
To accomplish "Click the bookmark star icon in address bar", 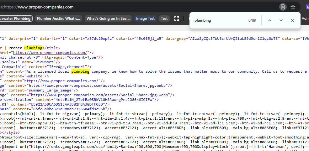I will tap(293, 7).
